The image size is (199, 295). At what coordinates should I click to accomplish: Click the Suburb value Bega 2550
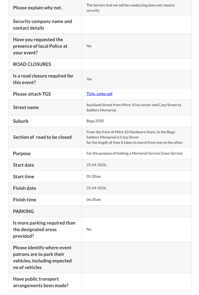[95, 121]
